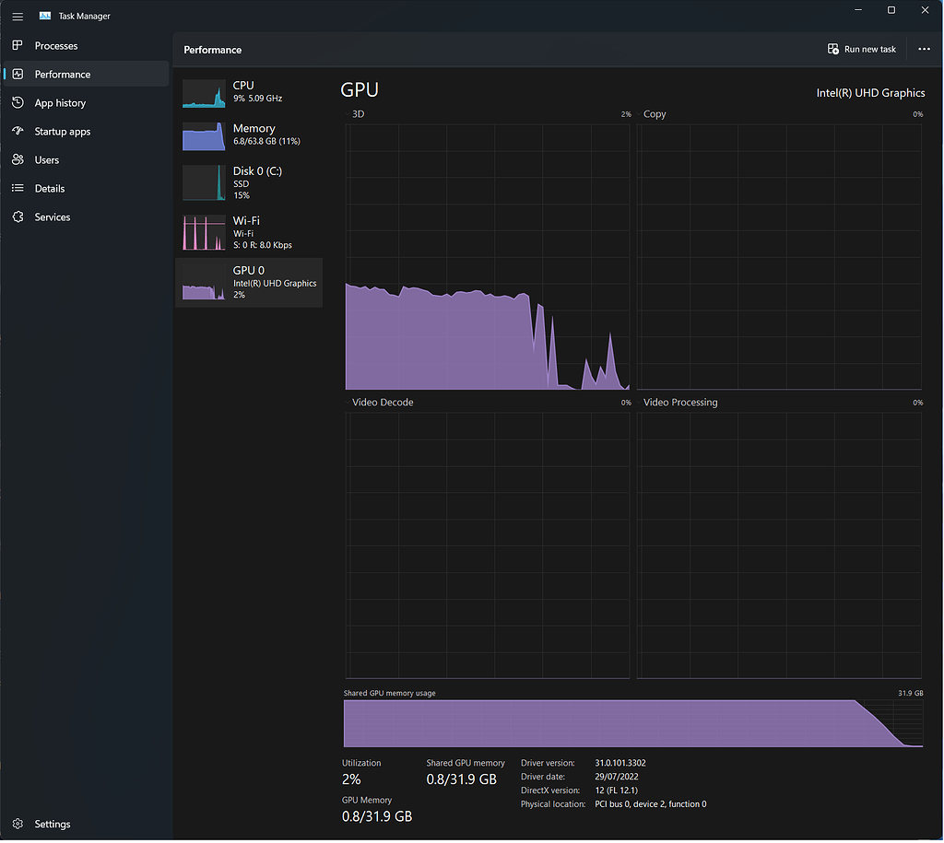This screenshot has height=843, width=944.
Task: Open the Startup apps section
Action: point(17,131)
